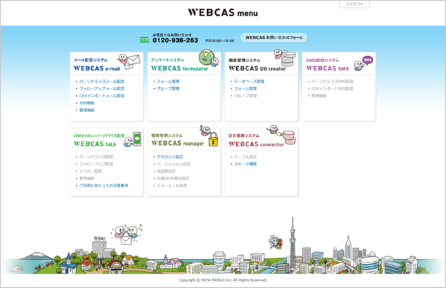
Task: Open the WEBCAS お問い合わせフォーム button
Action: tap(274, 37)
